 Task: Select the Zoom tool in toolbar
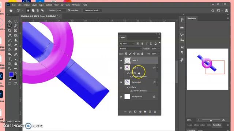[x=10, y=68]
